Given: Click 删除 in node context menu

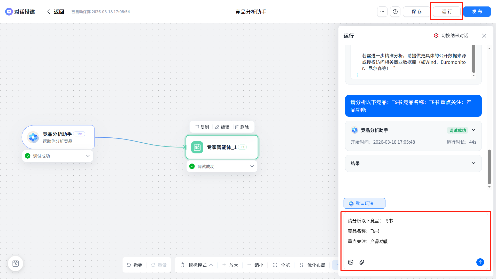Looking at the screenshot, I should coord(242,127).
